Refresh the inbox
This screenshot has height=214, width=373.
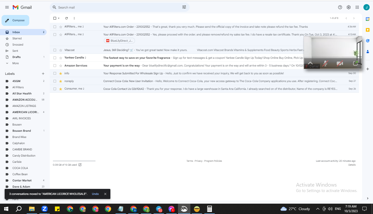tap(66, 18)
